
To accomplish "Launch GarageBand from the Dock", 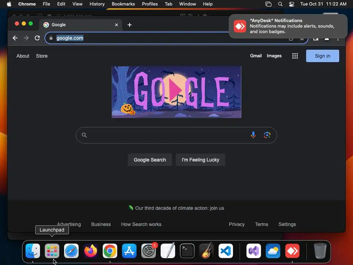I will (206, 251).
